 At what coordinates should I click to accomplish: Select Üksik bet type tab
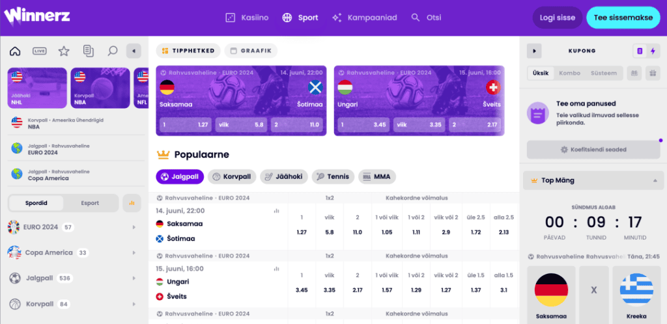(540, 73)
